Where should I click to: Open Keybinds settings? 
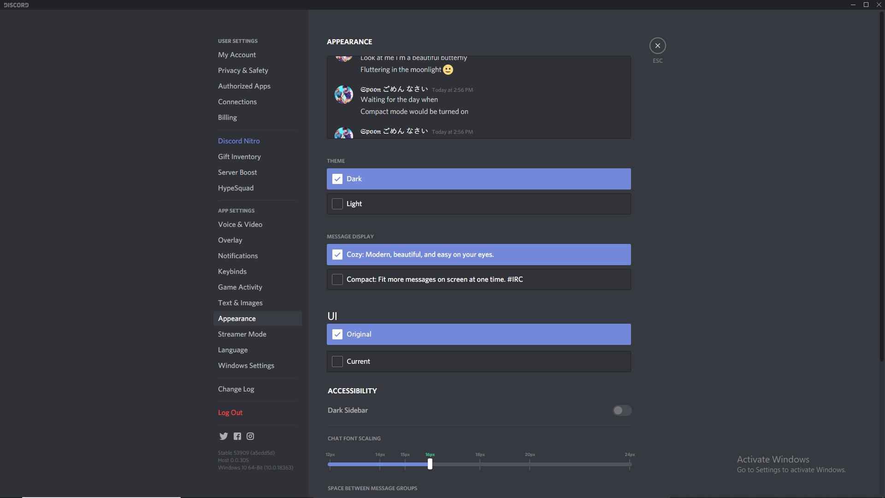(232, 271)
